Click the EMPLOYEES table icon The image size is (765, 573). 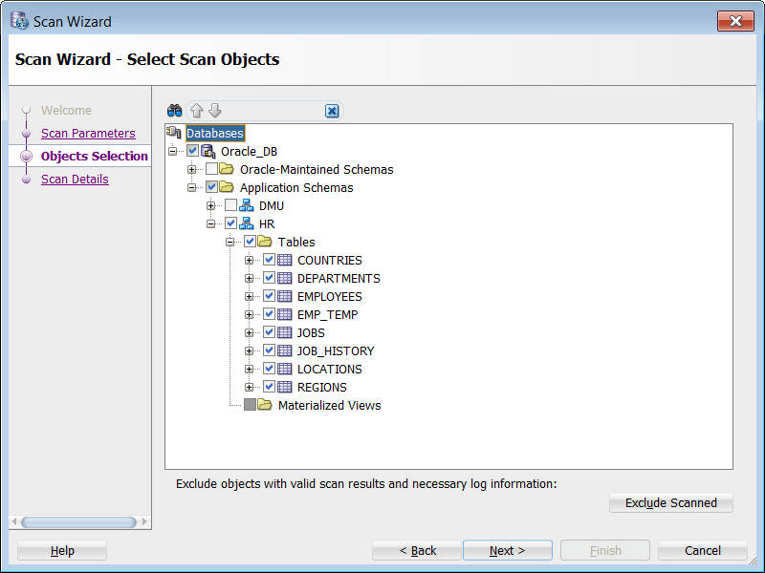pos(284,296)
